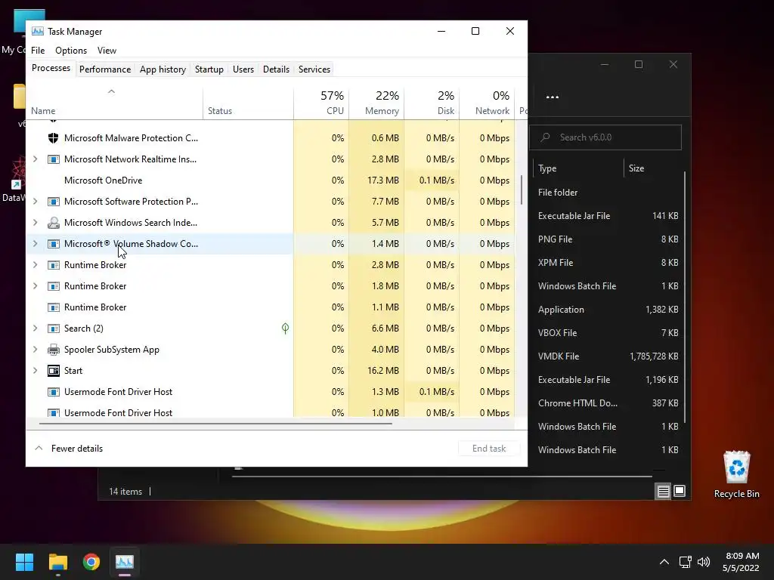This screenshot has width=774, height=580.
Task: Click the Microsoft Software Protection Platform process icon
Action: coord(54,202)
